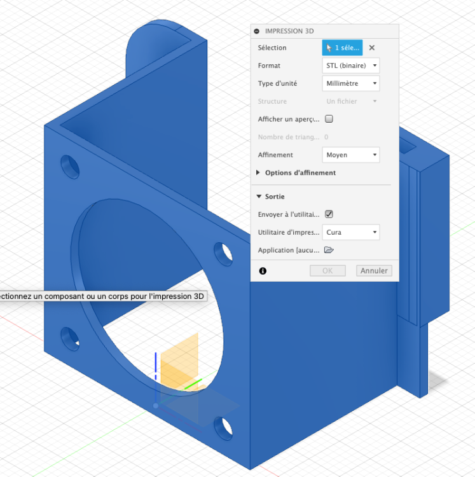Open the Type d'unité Millimètre dropdown

pos(350,83)
